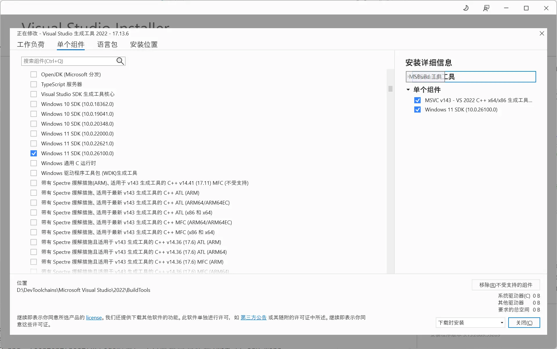Check Spectre MFC (x86 和 x64) checkbox
The height and width of the screenshot is (349, 557).
(x=34, y=232)
